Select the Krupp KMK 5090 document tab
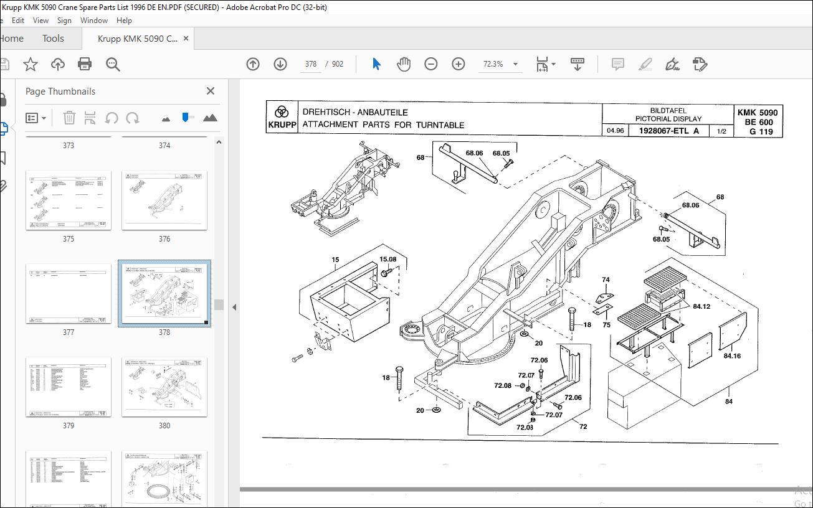 pyautogui.click(x=138, y=39)
